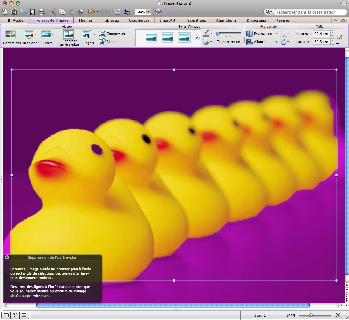The image size is (349, 320).
Task: Save the presentation with floppy icon
Action: 32,11
